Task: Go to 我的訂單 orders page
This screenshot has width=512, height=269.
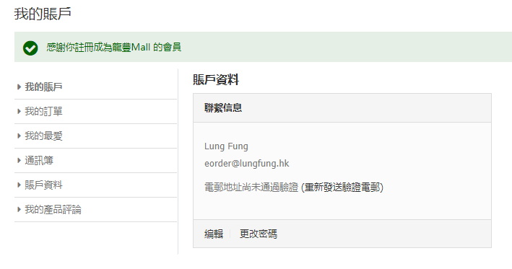Action: [43, 112]
